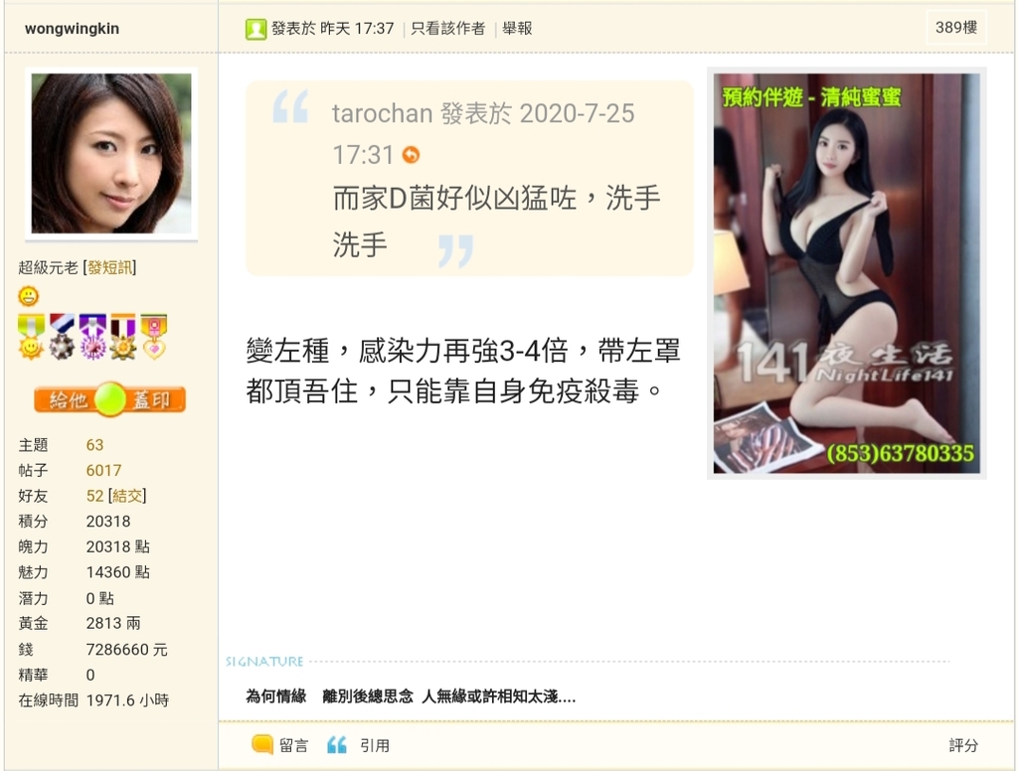Screen dimensions: 1018x771
Task: Open the 發短訊 message link
Action: tap(109, 267)
